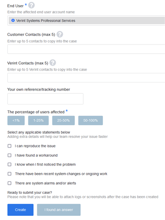Click the End User account name field
Viewport: 165px width, 220px height.
pyautogui.click(x=86, y=21)
